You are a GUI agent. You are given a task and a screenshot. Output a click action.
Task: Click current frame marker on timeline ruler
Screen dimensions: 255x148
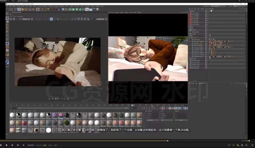132,105
